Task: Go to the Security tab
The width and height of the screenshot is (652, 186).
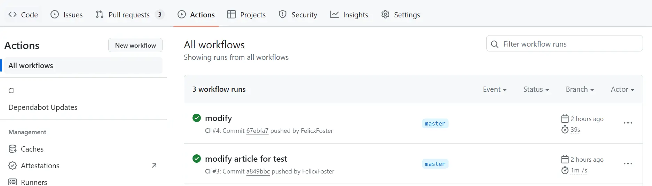Action: 298,15
